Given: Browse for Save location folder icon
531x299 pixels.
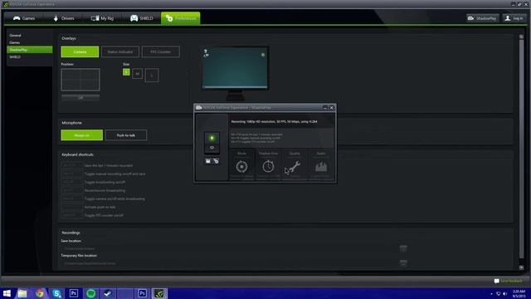Looking at the screenshot, I should 403,248.
